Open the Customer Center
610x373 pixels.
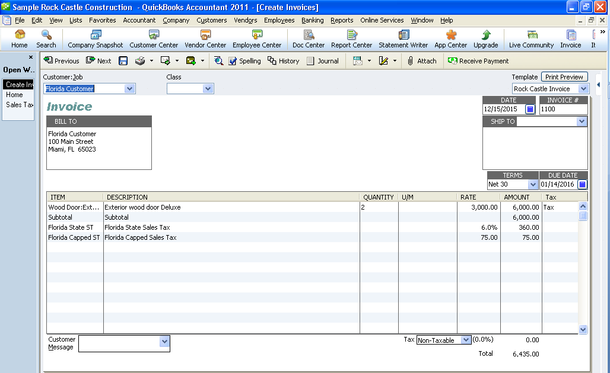click(154, 39)
